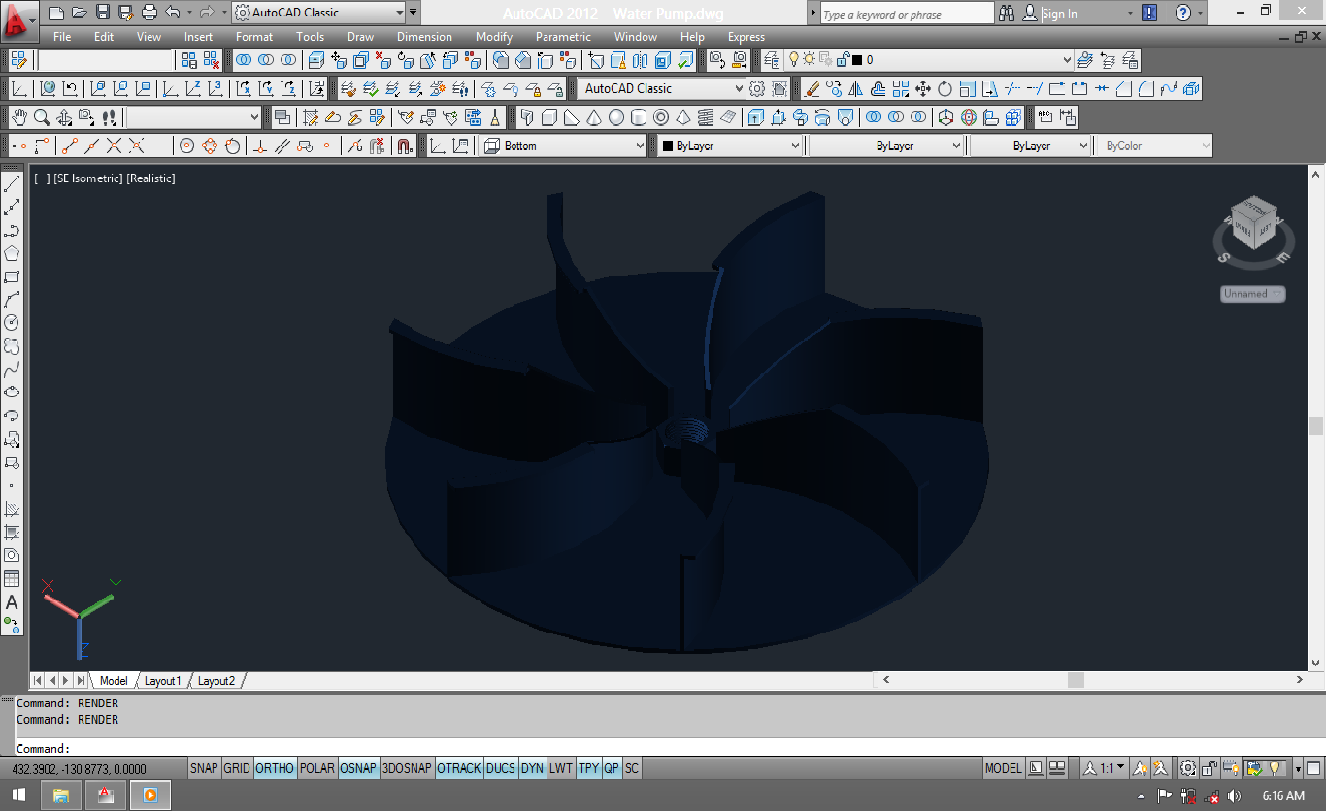Click the [SE Isometric] view control label
This screenshot has width=1326, height=811.
[86, 178]
